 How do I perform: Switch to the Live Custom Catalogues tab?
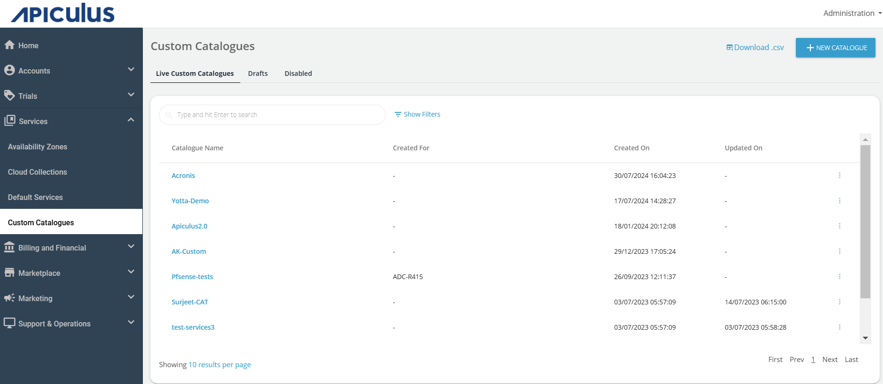195,74
